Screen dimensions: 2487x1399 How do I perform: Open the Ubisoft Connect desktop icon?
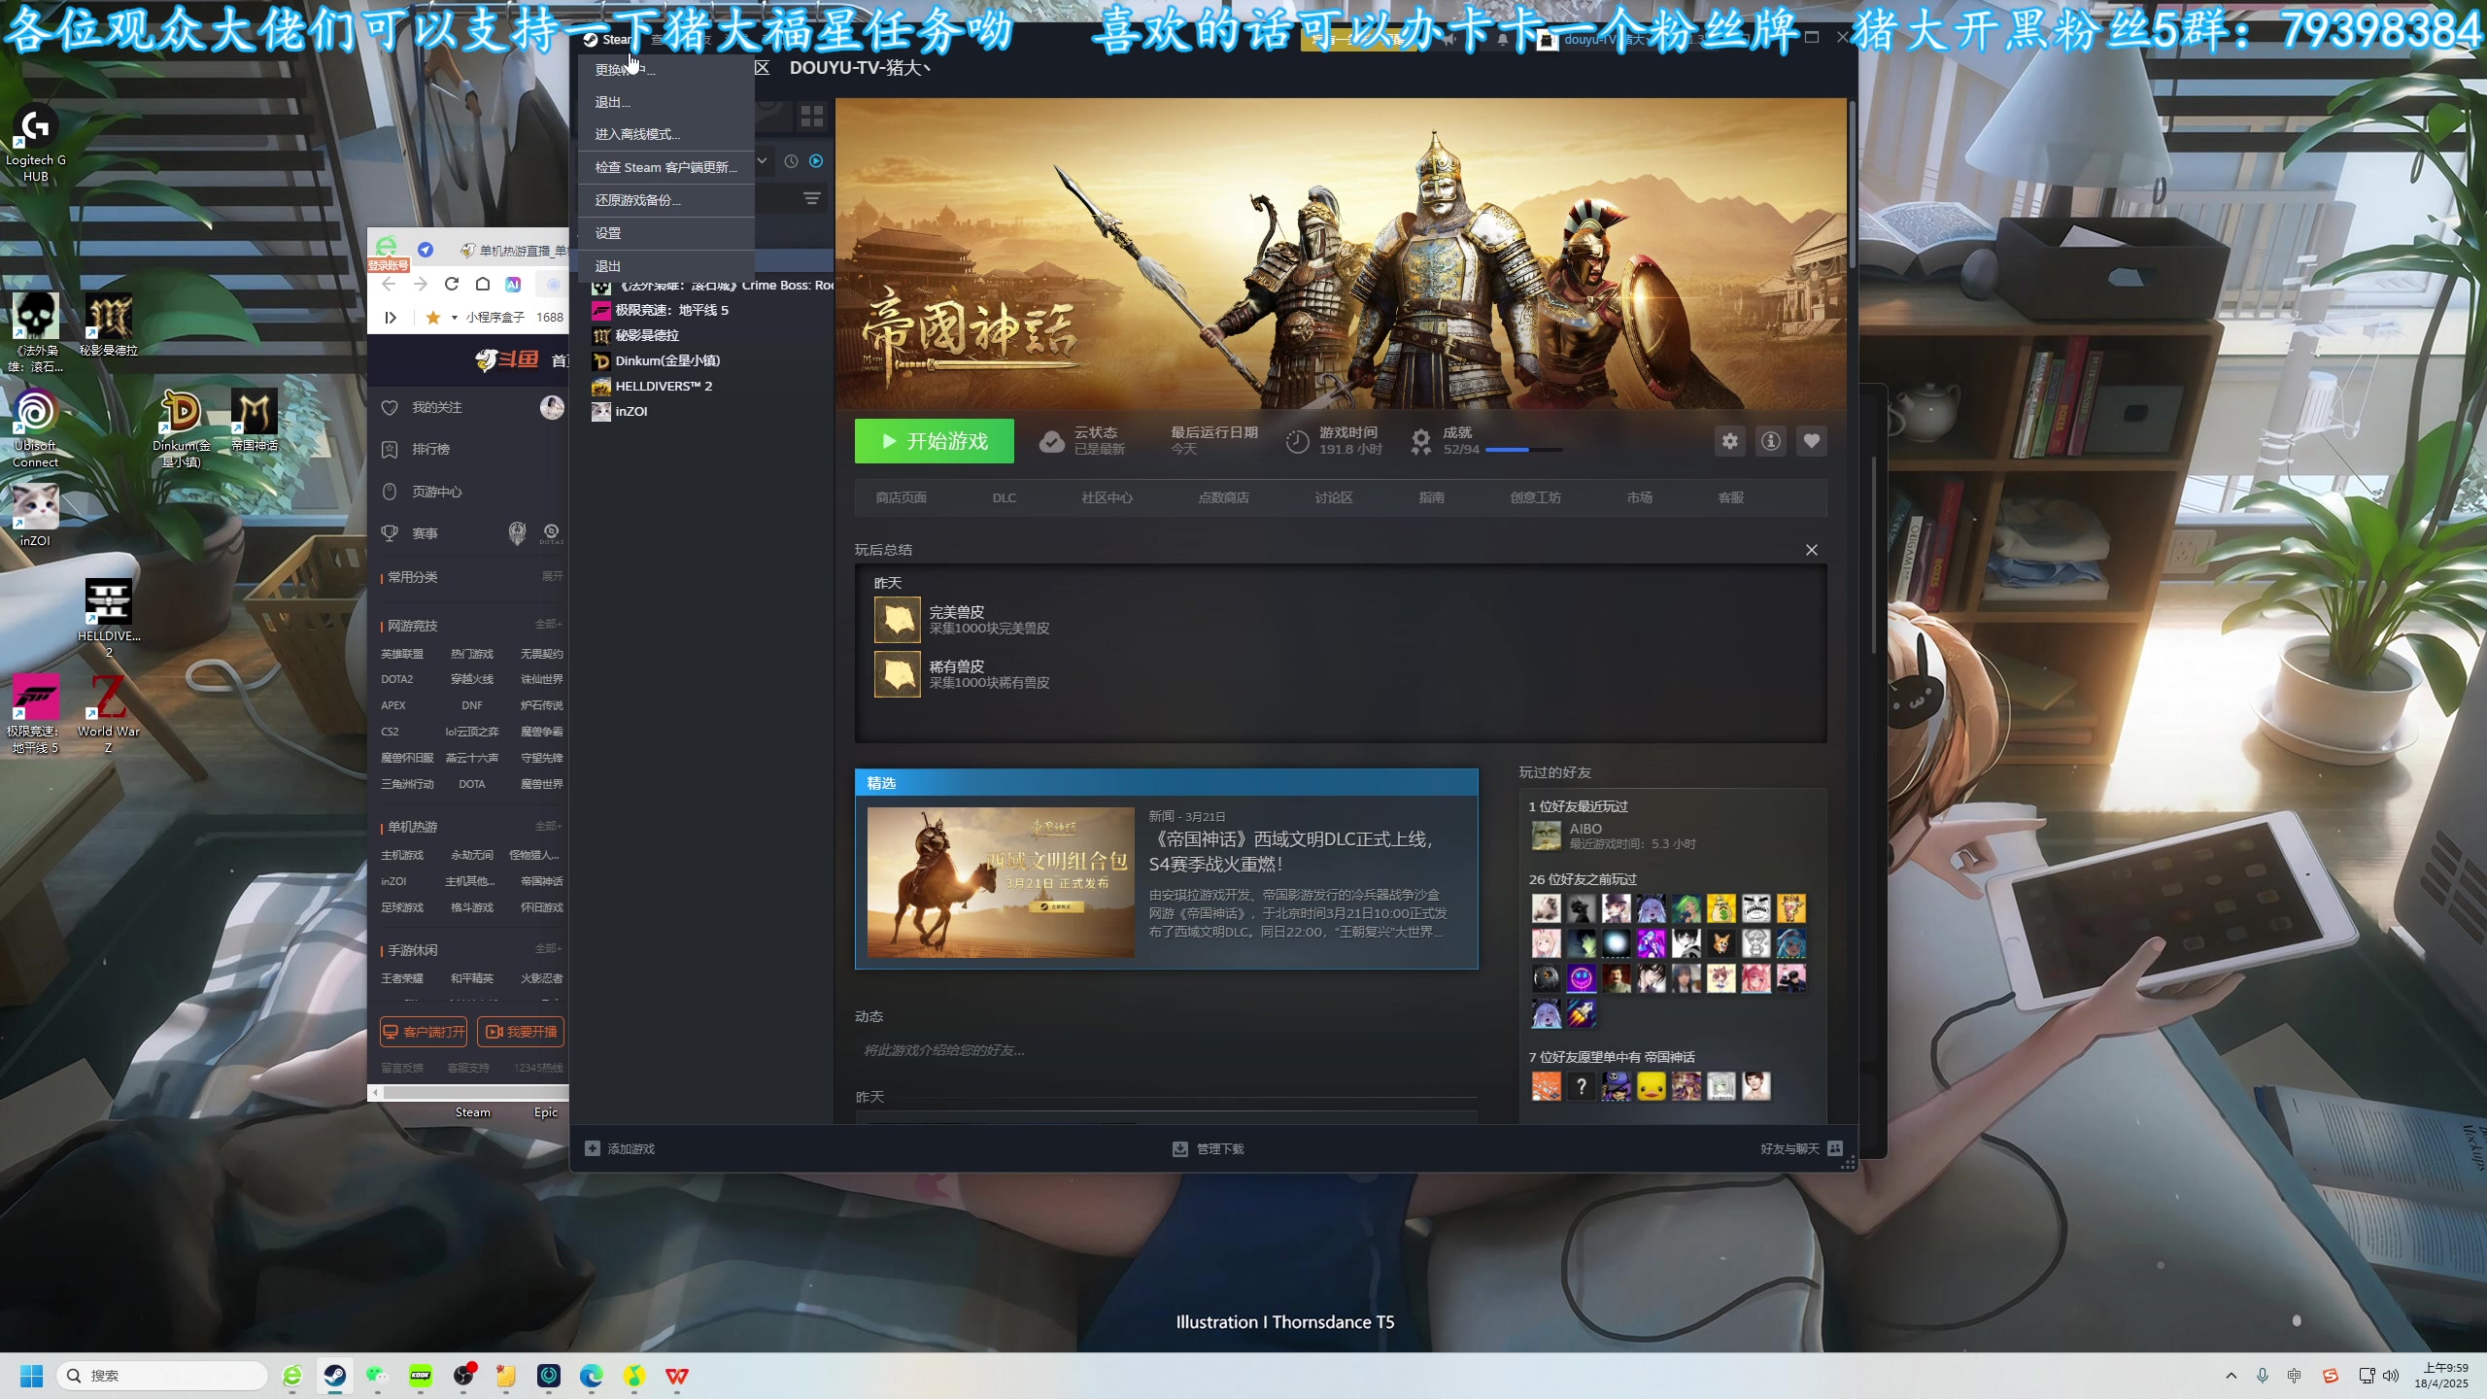click(x=35, y=428)
